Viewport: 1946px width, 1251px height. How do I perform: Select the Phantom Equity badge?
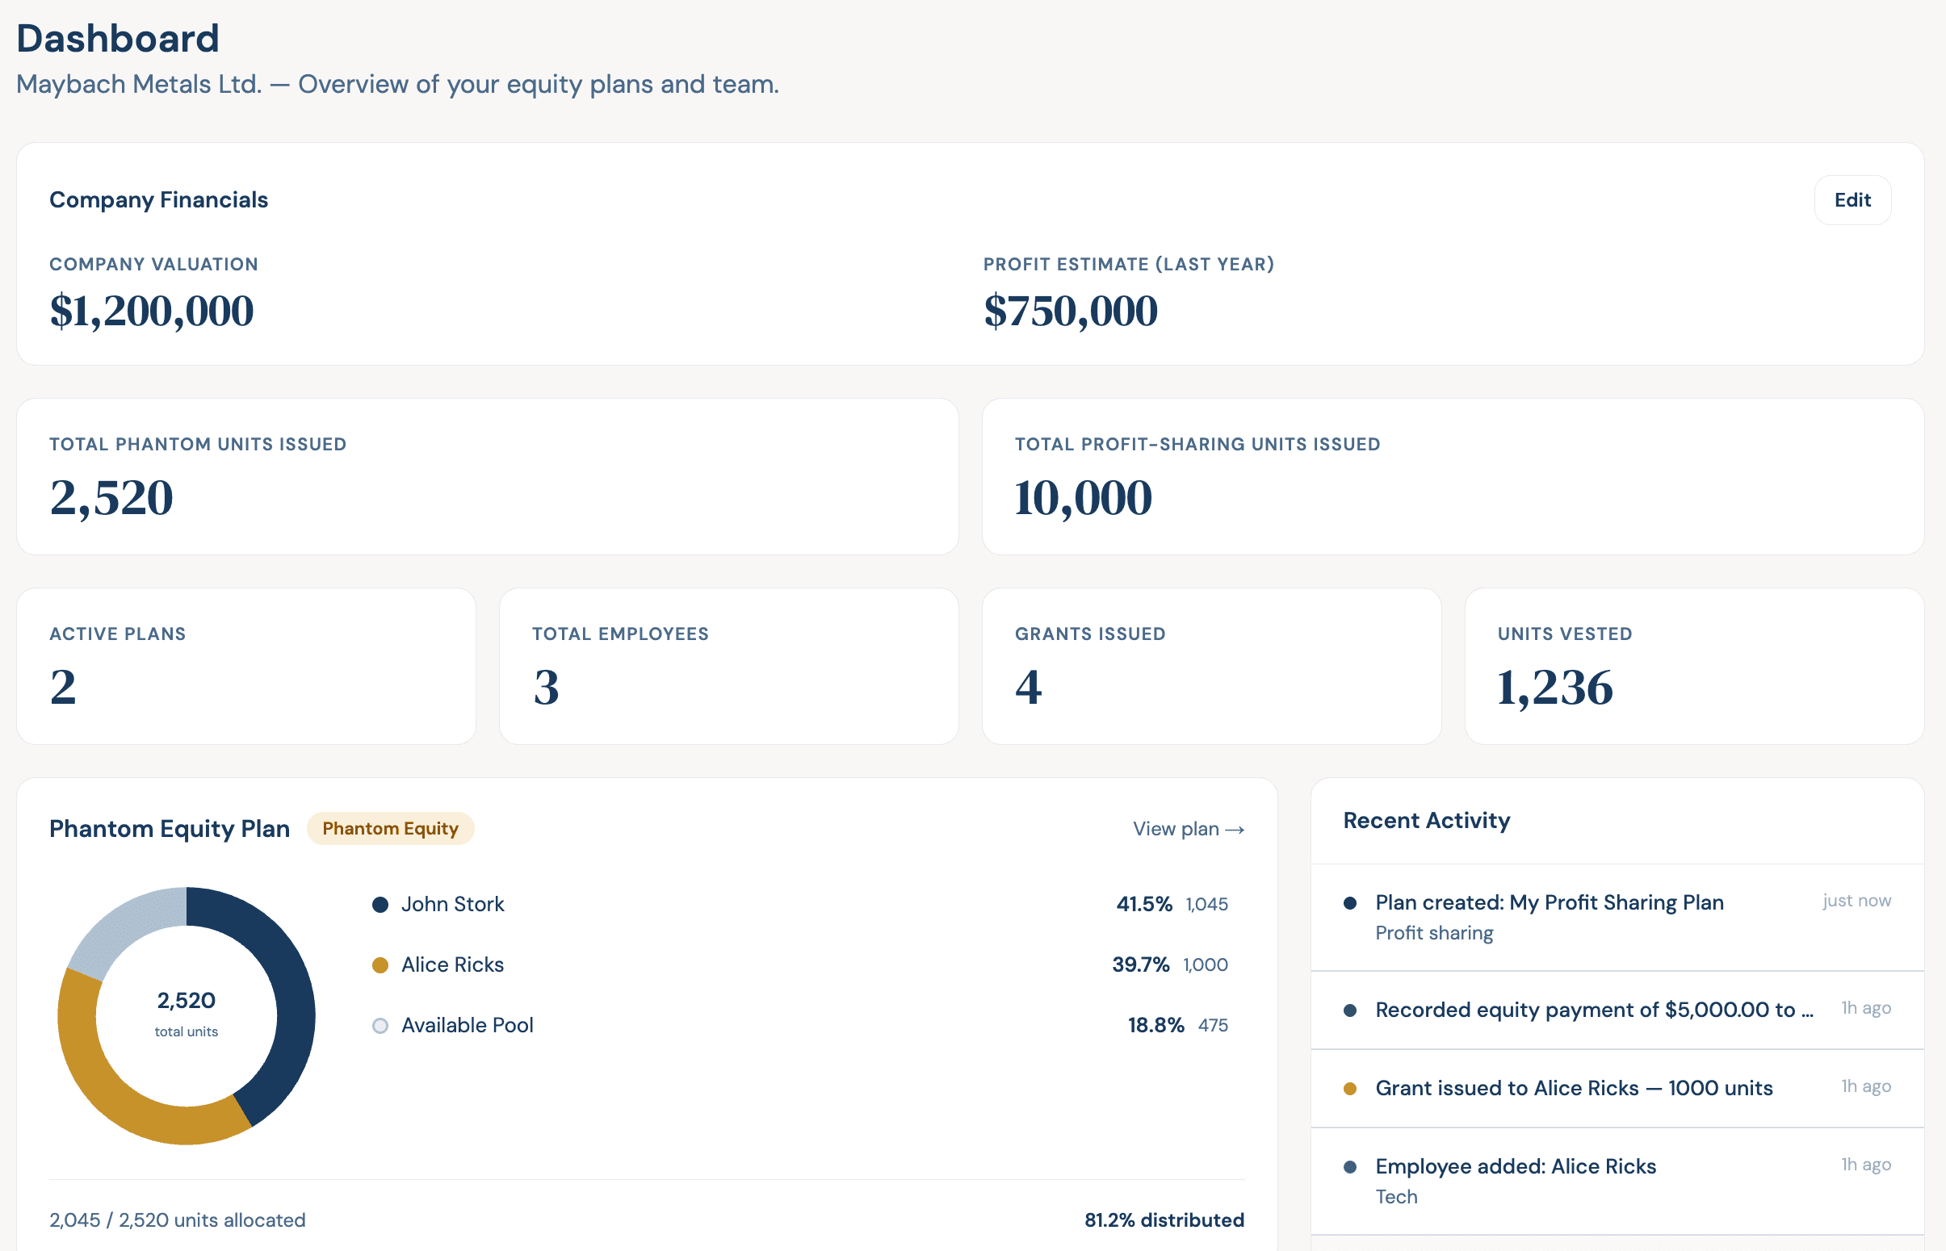[391, 829]
